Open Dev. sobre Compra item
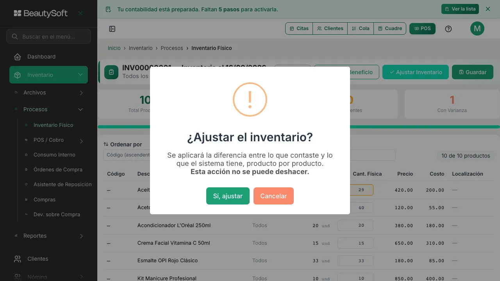The width and height of the screenshot is (500, 281). 57,214
